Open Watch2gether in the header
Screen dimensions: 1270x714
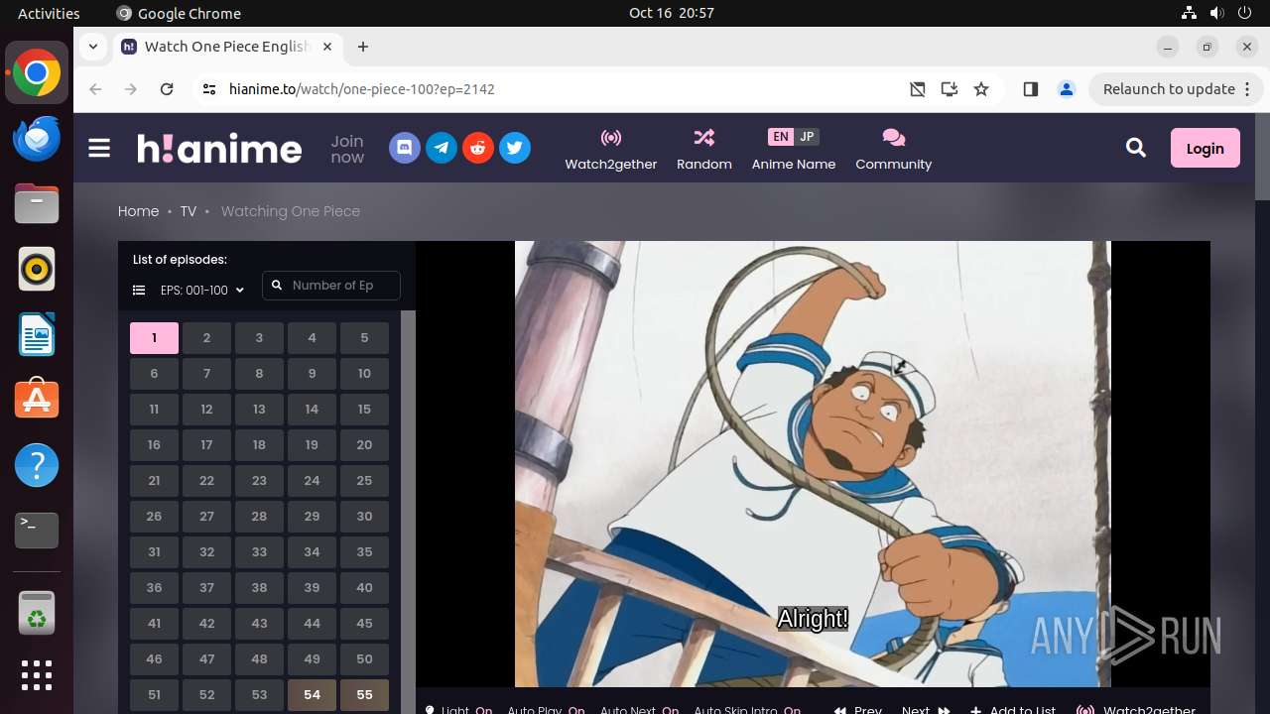611,150
